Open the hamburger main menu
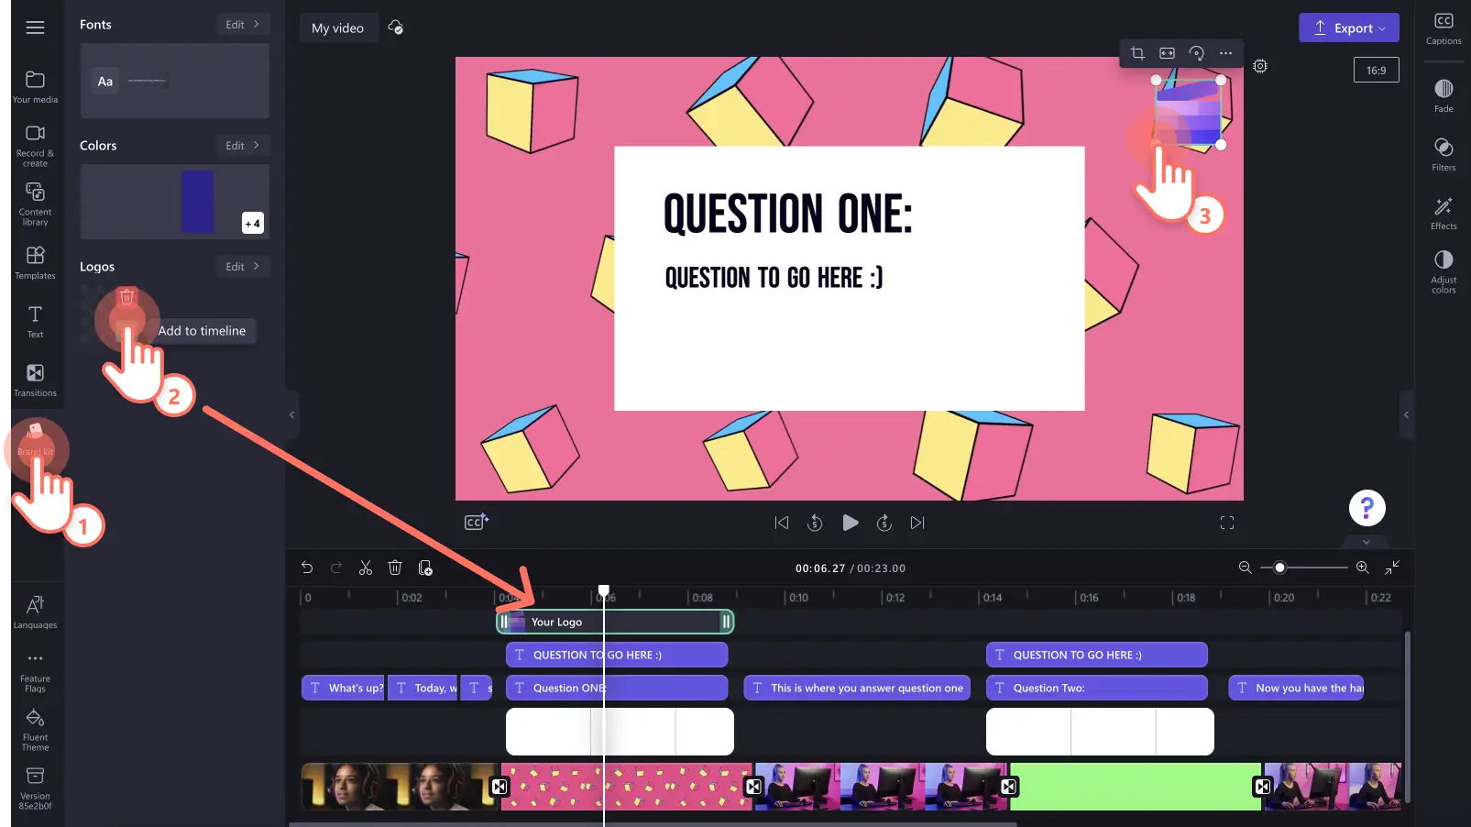The width and height of the screenshot is (1471, 827). pos(35,28)
